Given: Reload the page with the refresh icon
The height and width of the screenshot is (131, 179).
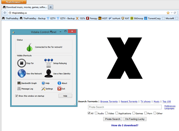Looking at the screenshot, I should pyautogui.click(x=175, y=13).
